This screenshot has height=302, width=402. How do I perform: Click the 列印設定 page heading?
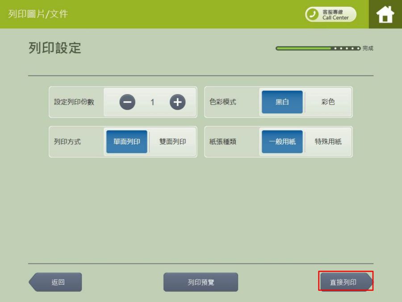[x=55, y=48]
